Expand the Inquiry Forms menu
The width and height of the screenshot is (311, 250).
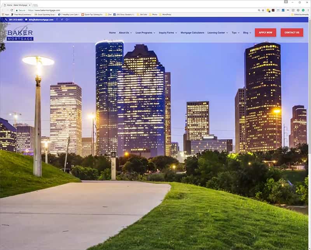(168, 33)
